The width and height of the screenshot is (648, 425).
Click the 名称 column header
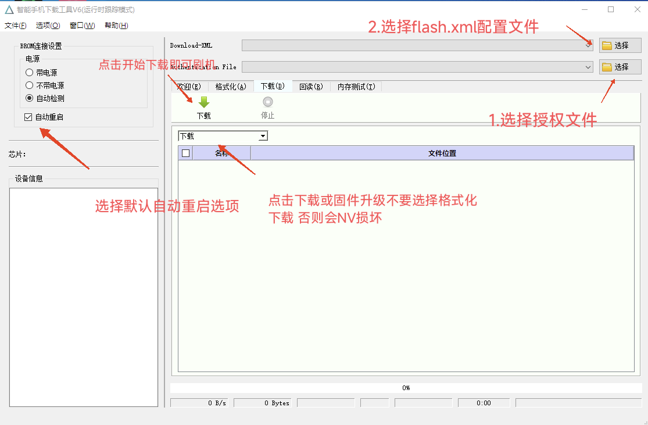pyautogui.click(x=222, y=153)
